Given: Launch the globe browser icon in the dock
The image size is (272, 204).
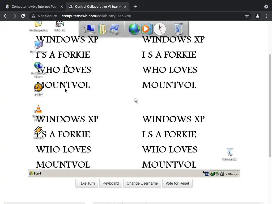Looking at the screenshot, I should (x=134, y=29).
